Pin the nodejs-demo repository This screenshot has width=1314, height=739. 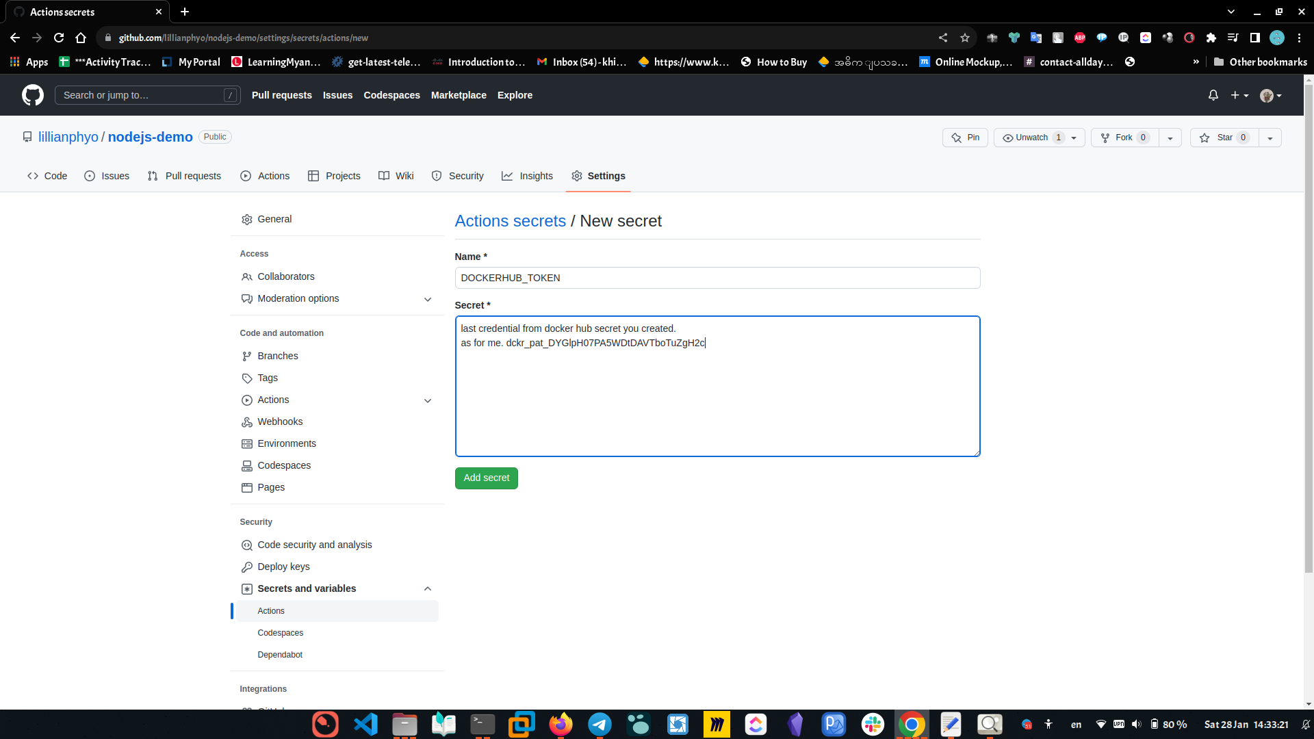(x=965, y=138)
